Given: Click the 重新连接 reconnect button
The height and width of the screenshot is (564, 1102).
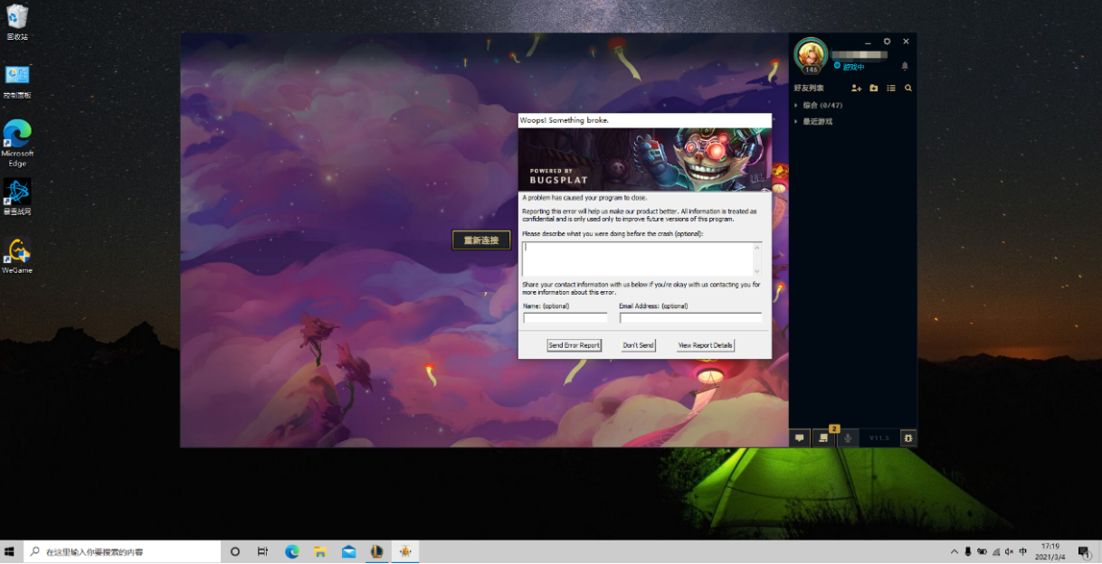Looking at the screenshot, I should [x=481, y=240].
